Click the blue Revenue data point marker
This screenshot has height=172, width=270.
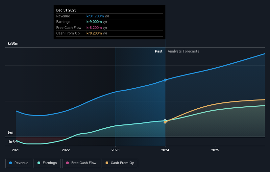165,80
